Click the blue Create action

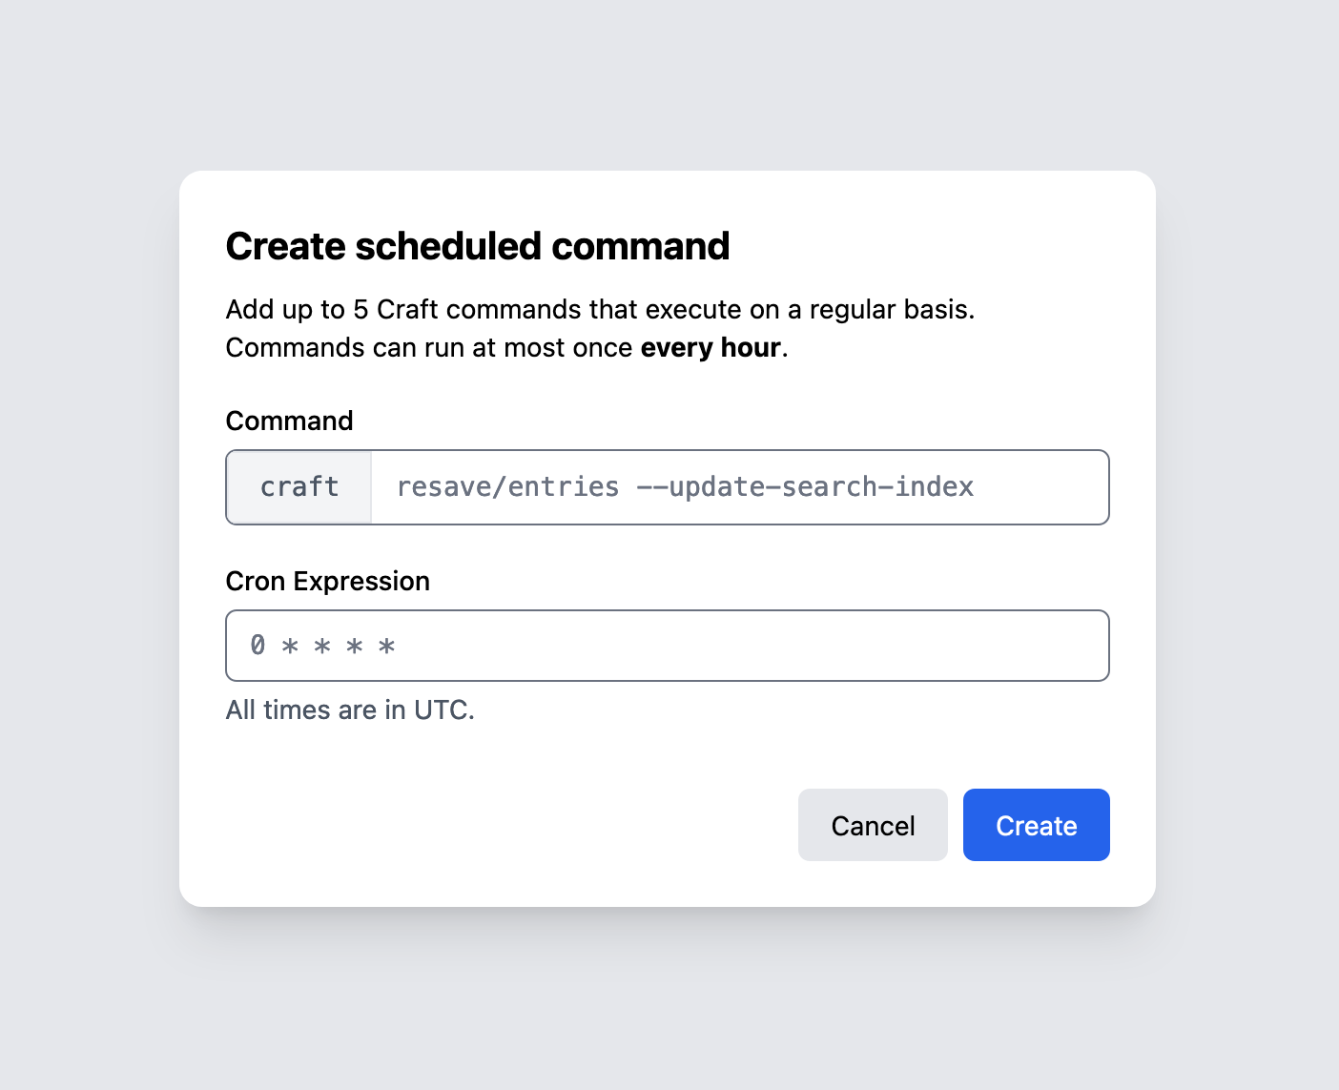coord(1036,825)
